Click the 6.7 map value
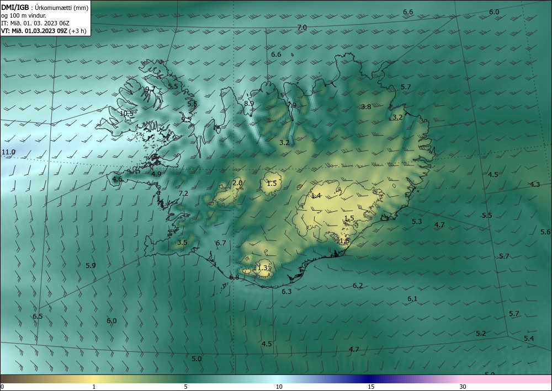Screen dimensions: 552x391 [221, 243]
